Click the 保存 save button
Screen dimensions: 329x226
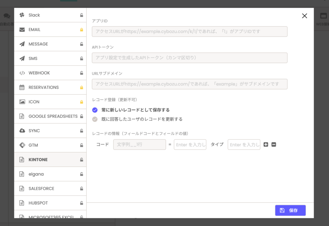290,210
